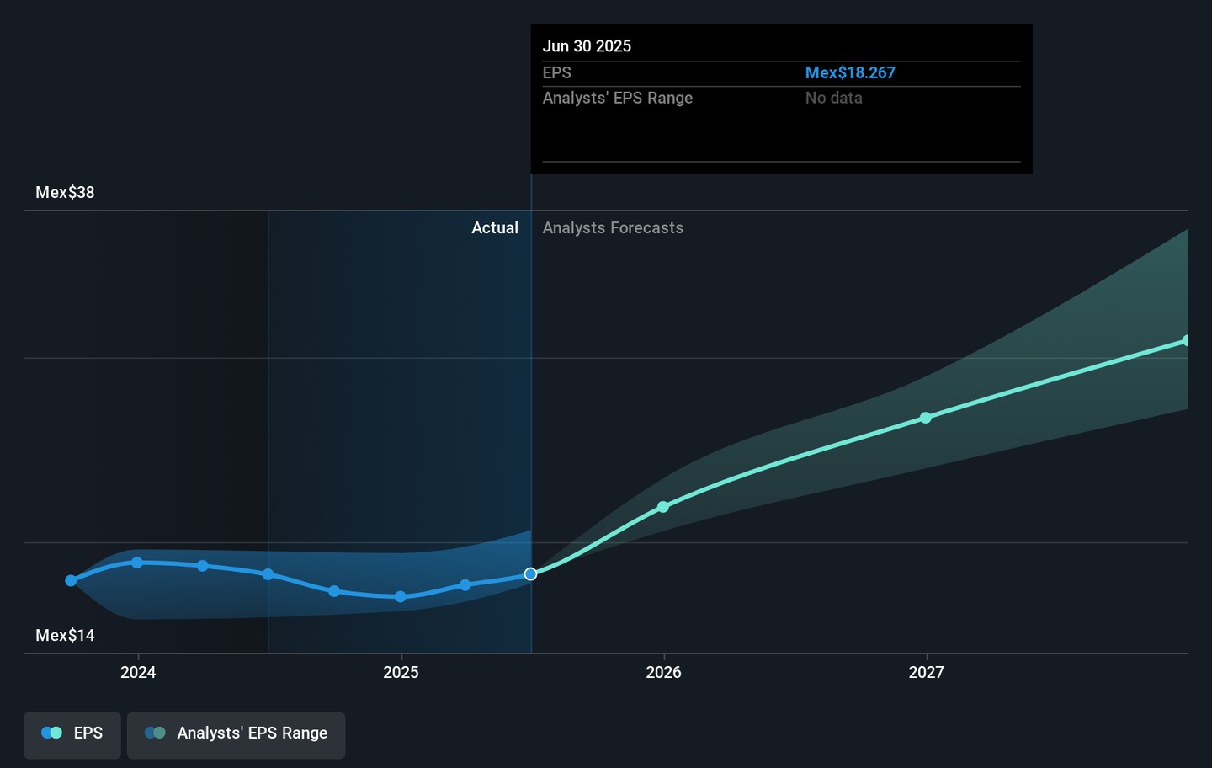The image size is (1212, 768).
Task: Toggle the Analysts' EPS Range legend button
Action: [236, 733]
